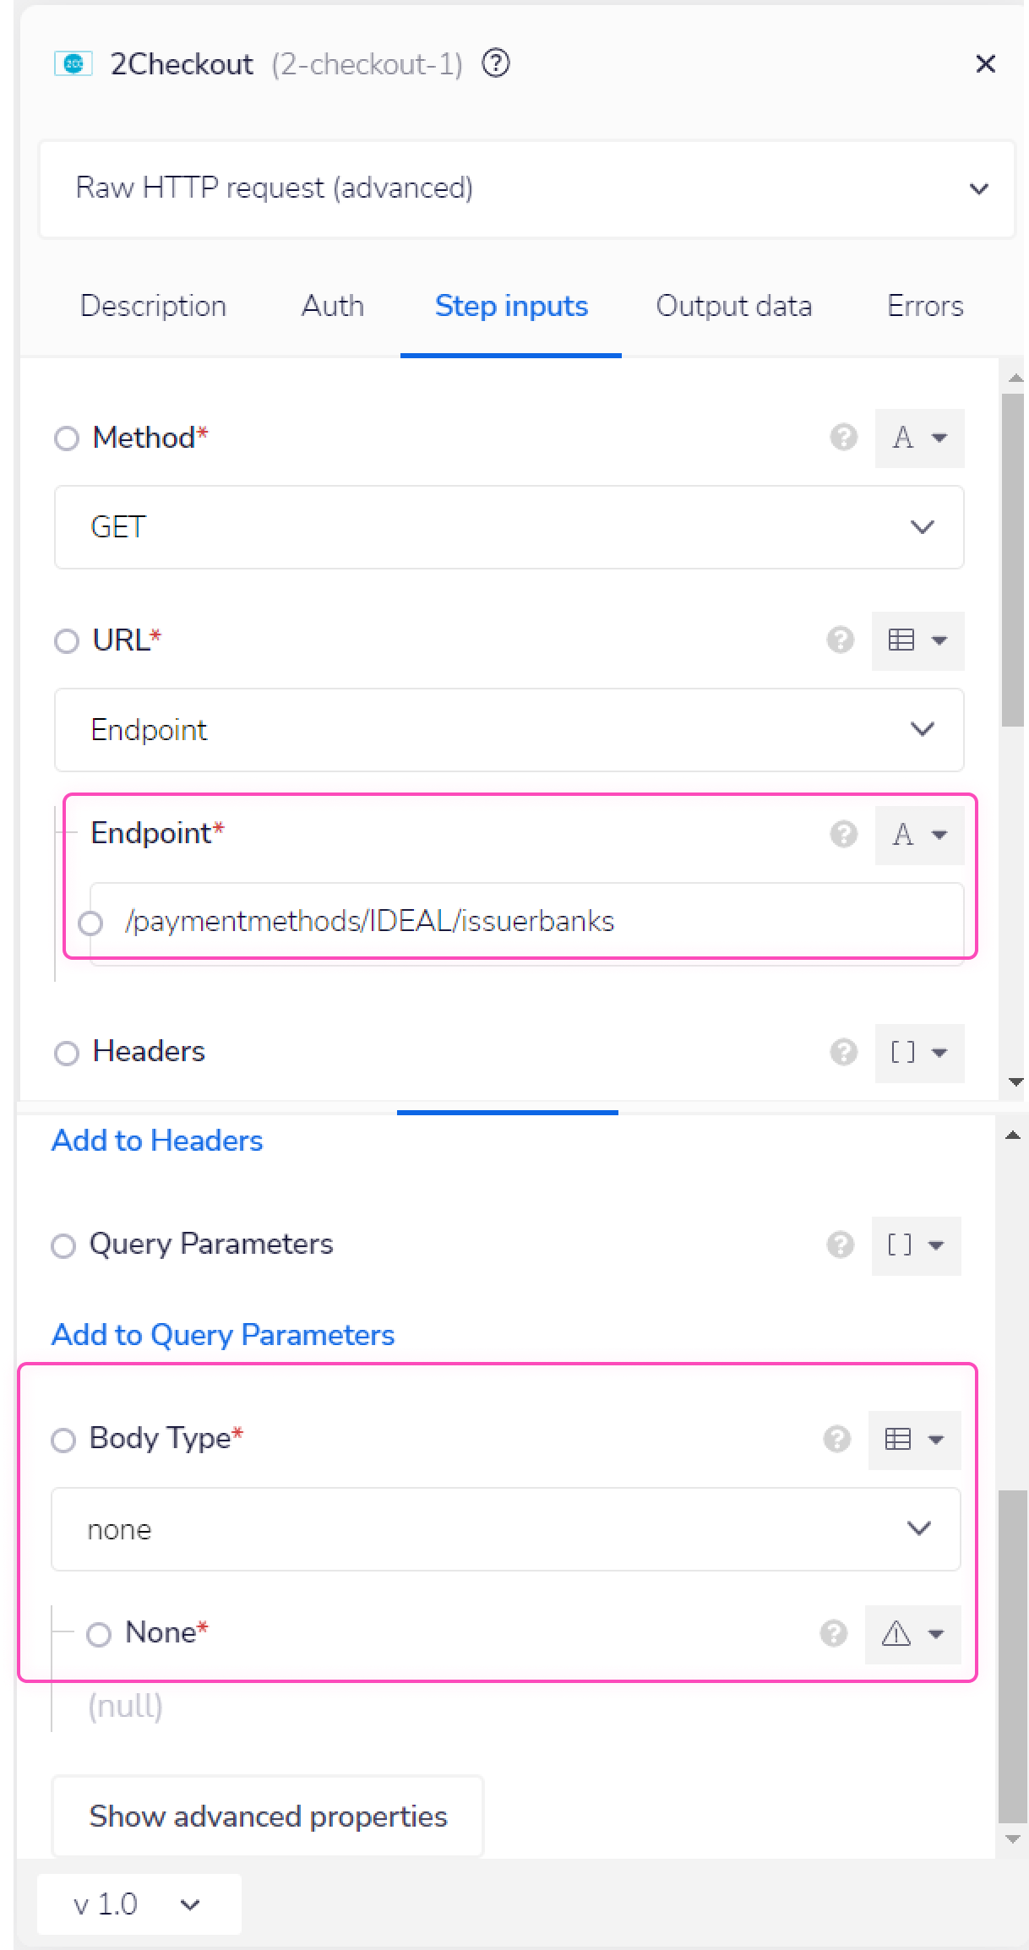This screenshot has width=1029, height=1950.
Task: Click the 2Checkout connector icon
Action: pyautogui.click(x=73, y=63)
